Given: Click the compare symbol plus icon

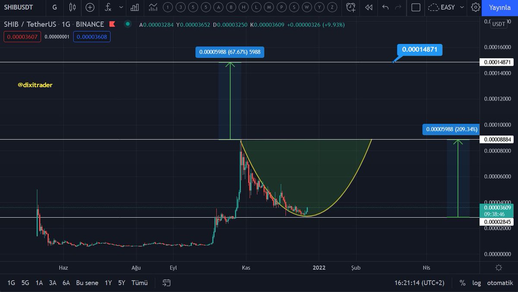Looking at the screenshot, I should [x=90, y=7].
